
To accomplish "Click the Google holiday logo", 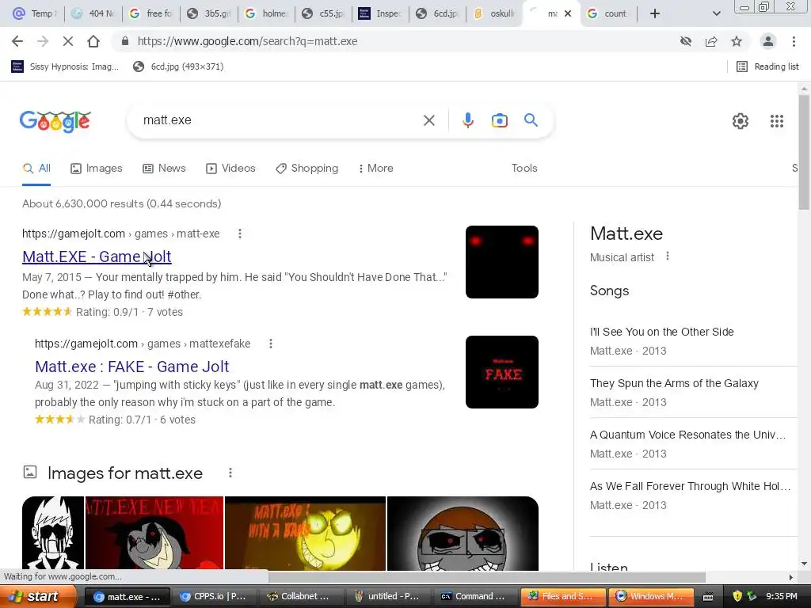I will point(55,121).
